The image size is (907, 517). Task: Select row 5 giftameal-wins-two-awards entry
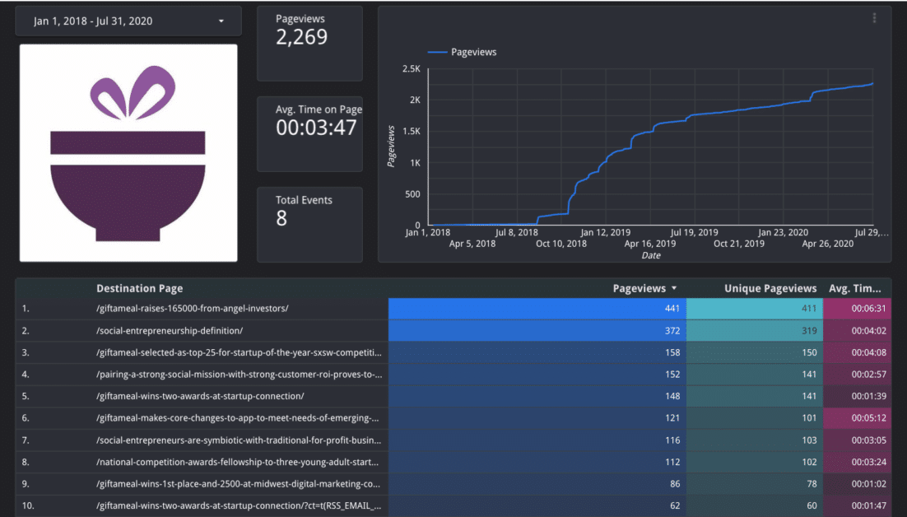click(x=198, y=395)
